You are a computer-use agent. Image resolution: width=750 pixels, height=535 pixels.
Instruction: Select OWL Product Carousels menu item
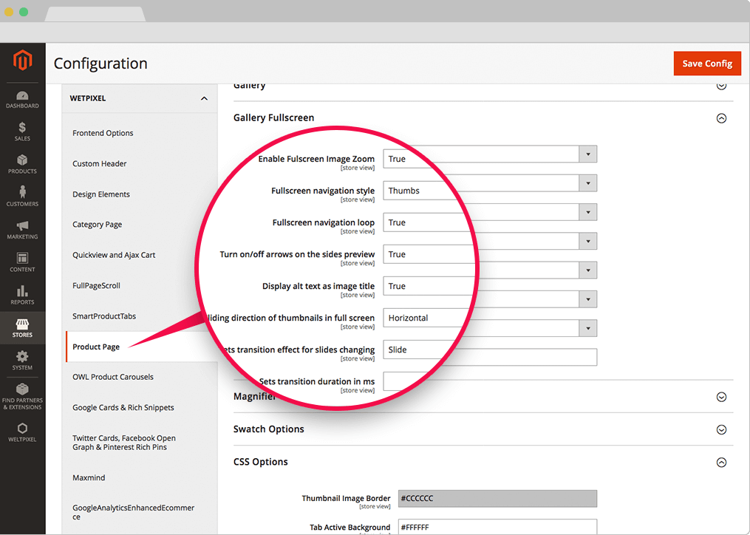point(112,377)
